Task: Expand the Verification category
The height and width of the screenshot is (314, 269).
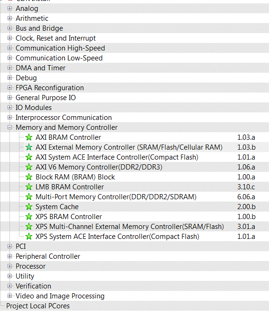Action: point(9,286)
